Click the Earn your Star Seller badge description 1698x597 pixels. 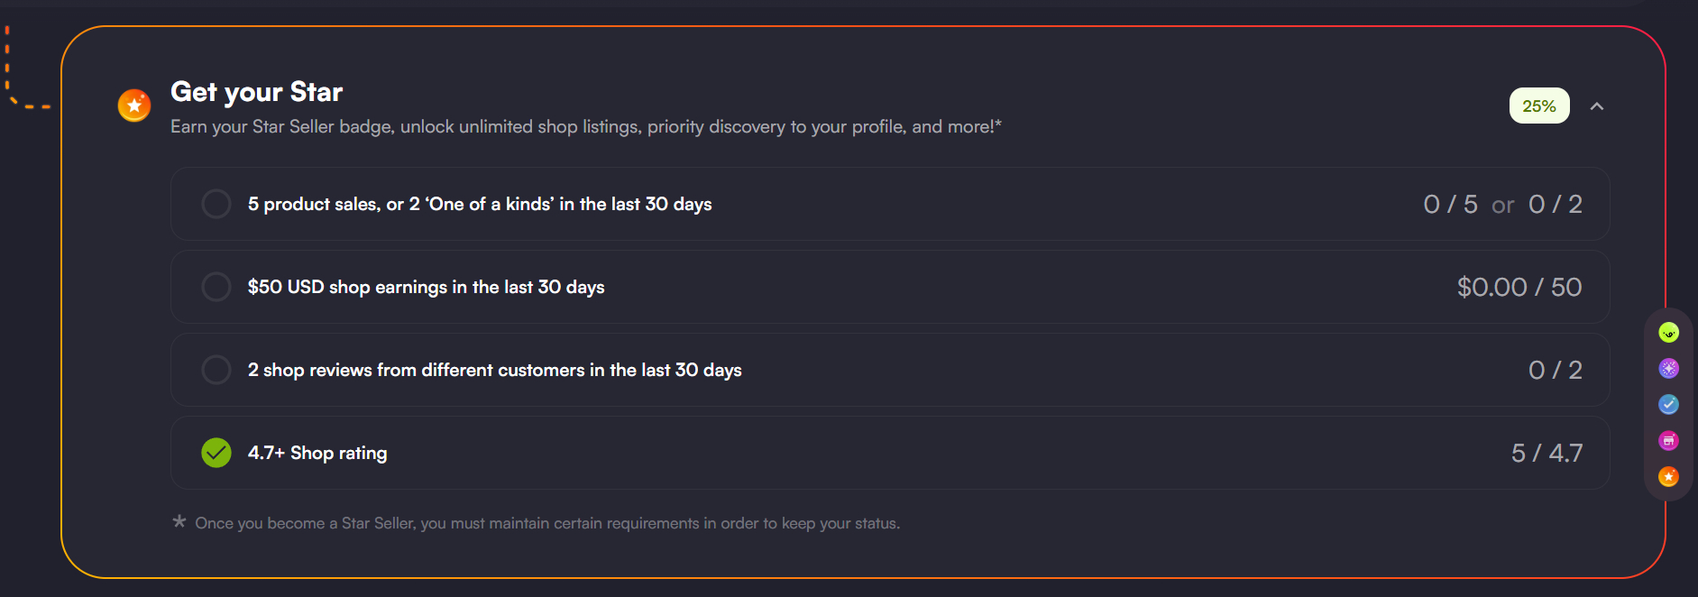tap(585, 127)
